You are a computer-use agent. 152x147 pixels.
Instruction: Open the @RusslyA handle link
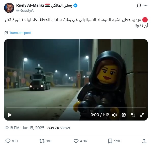coord(25,10)
